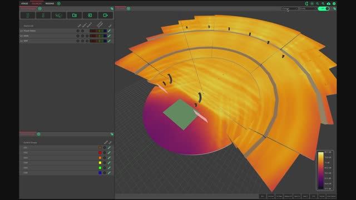
Task: Edit the blue control group with its pencil
Action: (x=110, y=173)
